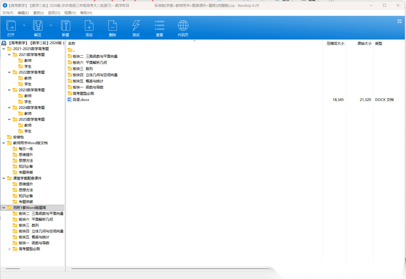Open the dropdown arrow beside 解压
This screenshot has height=279, width=406.
(51, 25)
